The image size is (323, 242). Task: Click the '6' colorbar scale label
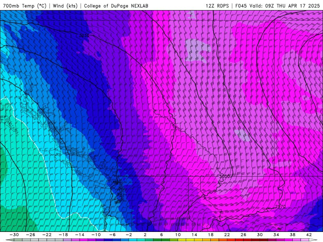pos(161,235)
